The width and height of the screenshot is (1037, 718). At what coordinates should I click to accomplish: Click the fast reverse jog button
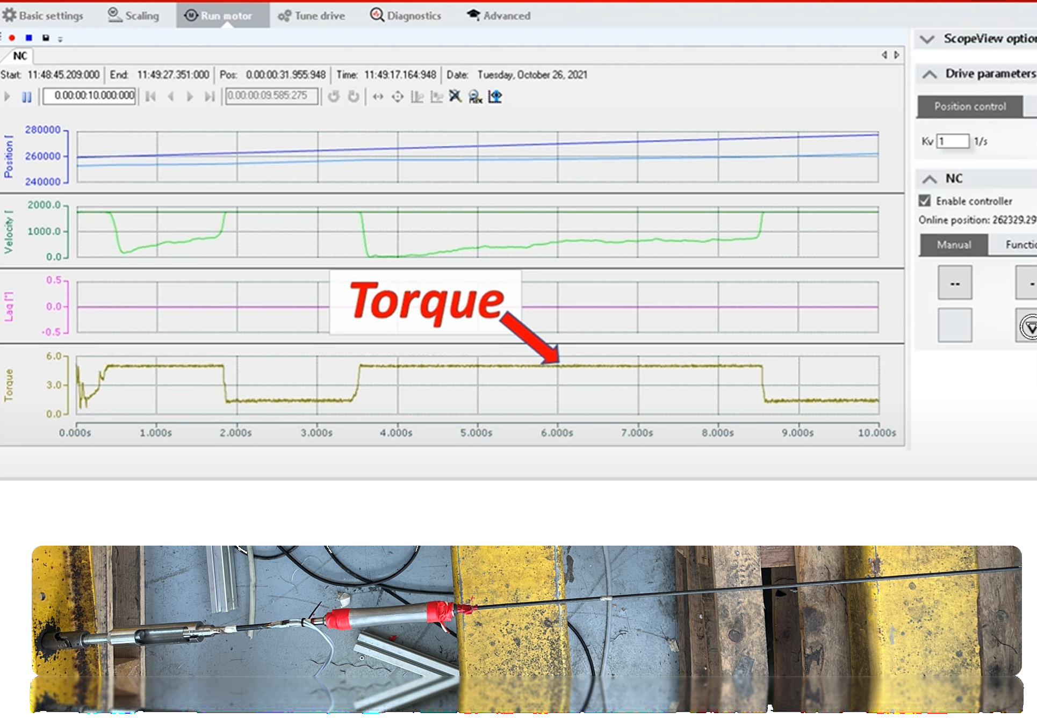(x=955, y=282)
